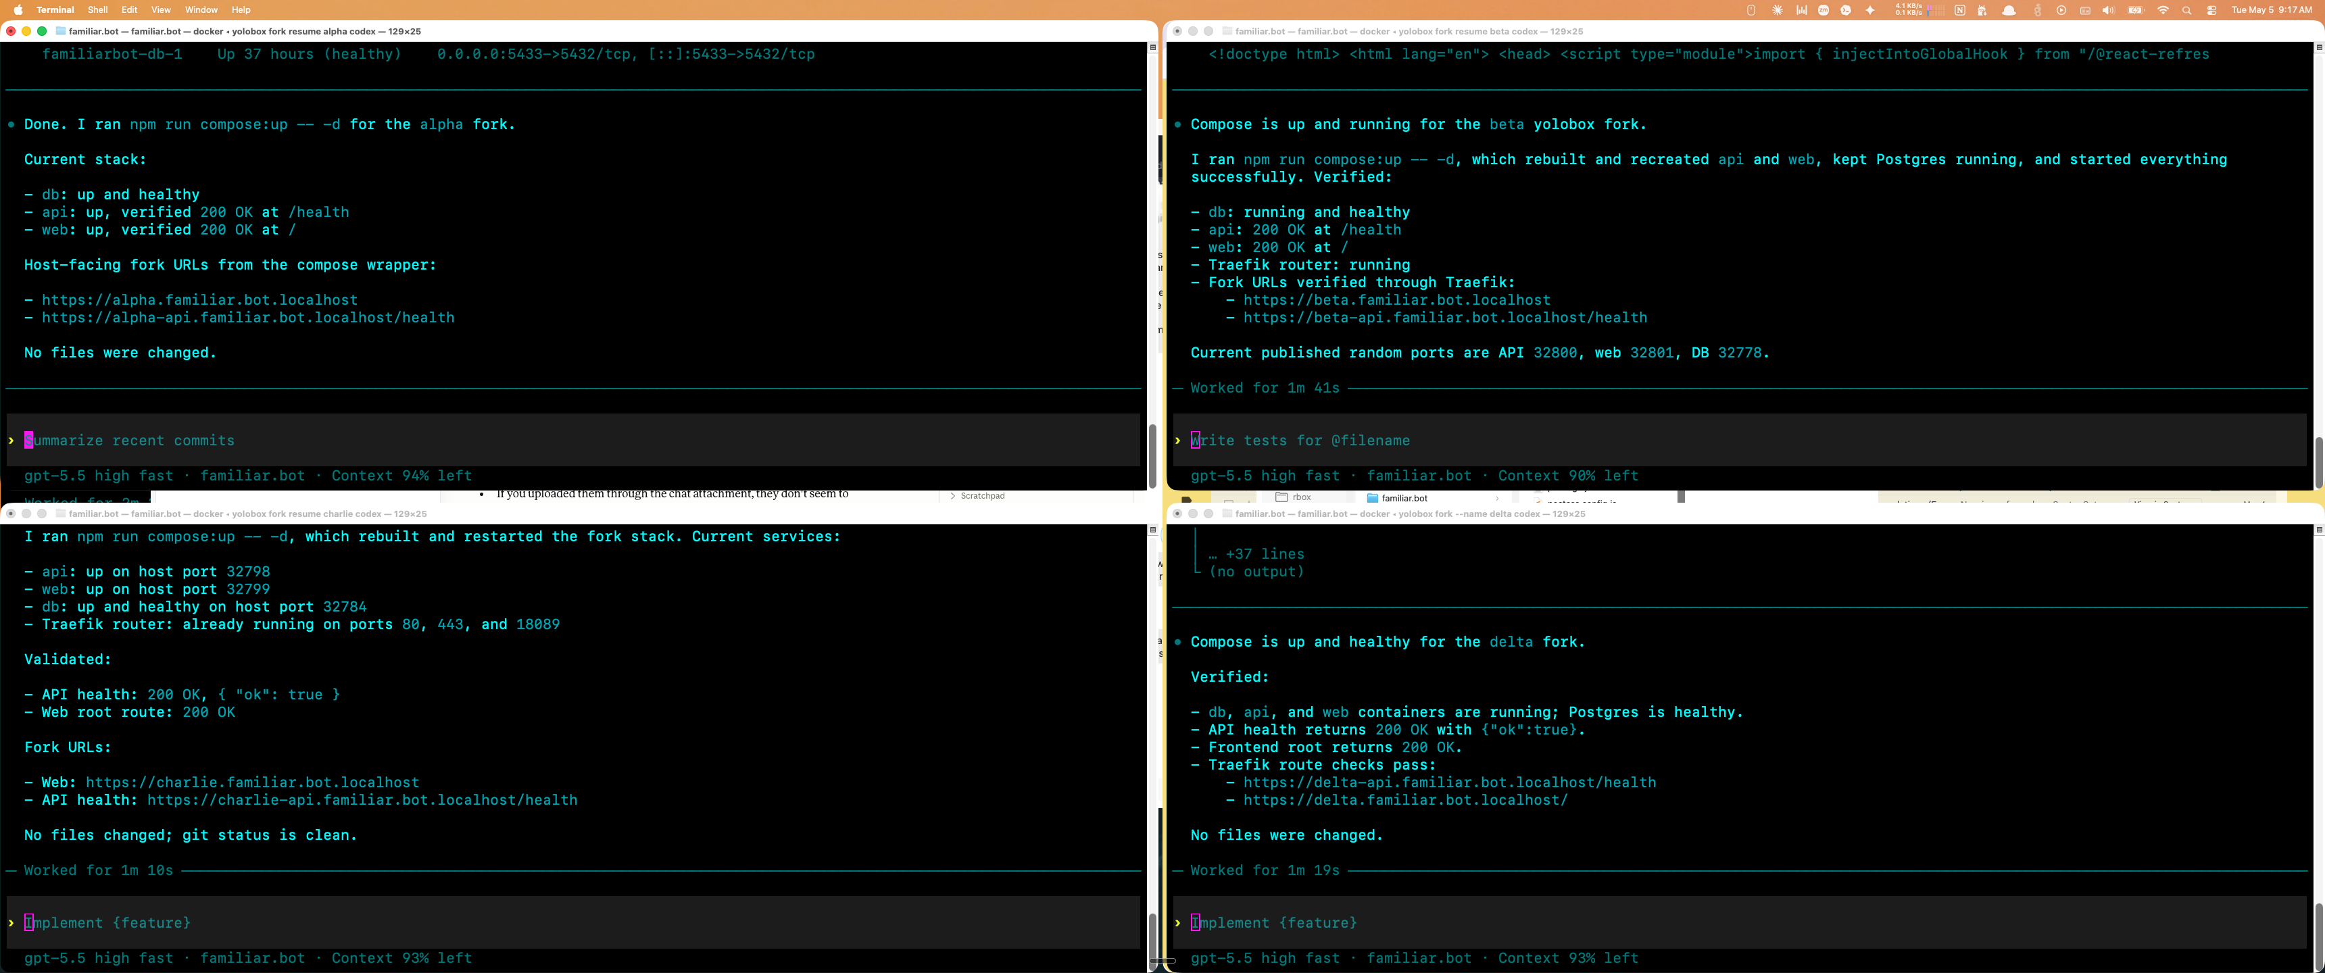The image size is (2325, 973).
Task: Click the '… +37 lines' collapsed output in delta
Action: [x=1256, y=554]
